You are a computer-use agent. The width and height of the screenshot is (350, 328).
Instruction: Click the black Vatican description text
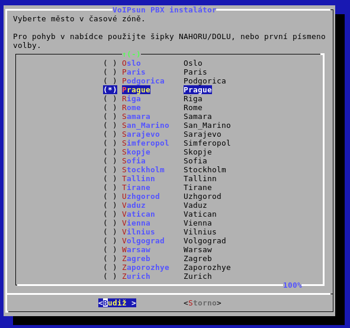[x=200, y=214]
